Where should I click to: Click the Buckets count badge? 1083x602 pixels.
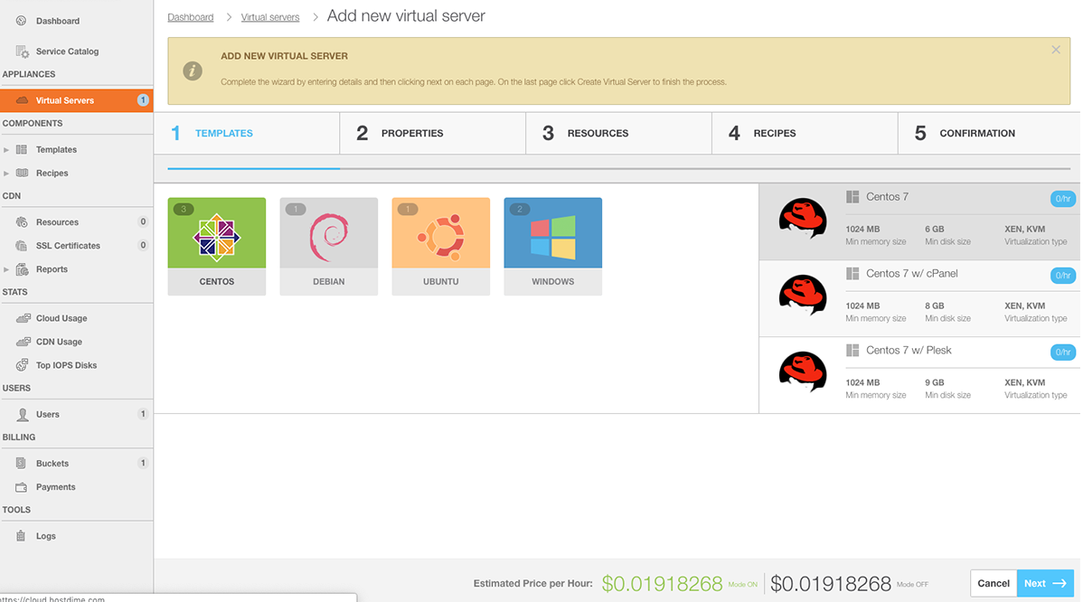click(x=143, y=463)
